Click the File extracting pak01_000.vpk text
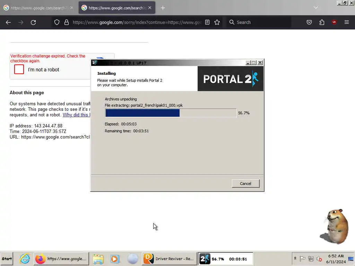Viewport: 355px width, 266px height. click(144, 105)
